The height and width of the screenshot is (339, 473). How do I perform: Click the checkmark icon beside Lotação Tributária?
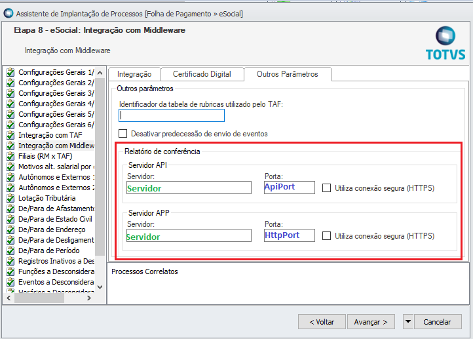10,198
